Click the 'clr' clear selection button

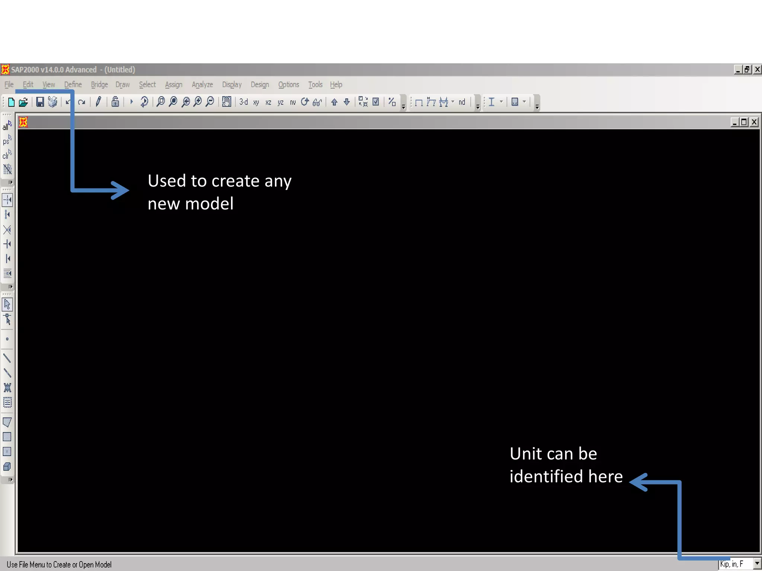point(7,155)
